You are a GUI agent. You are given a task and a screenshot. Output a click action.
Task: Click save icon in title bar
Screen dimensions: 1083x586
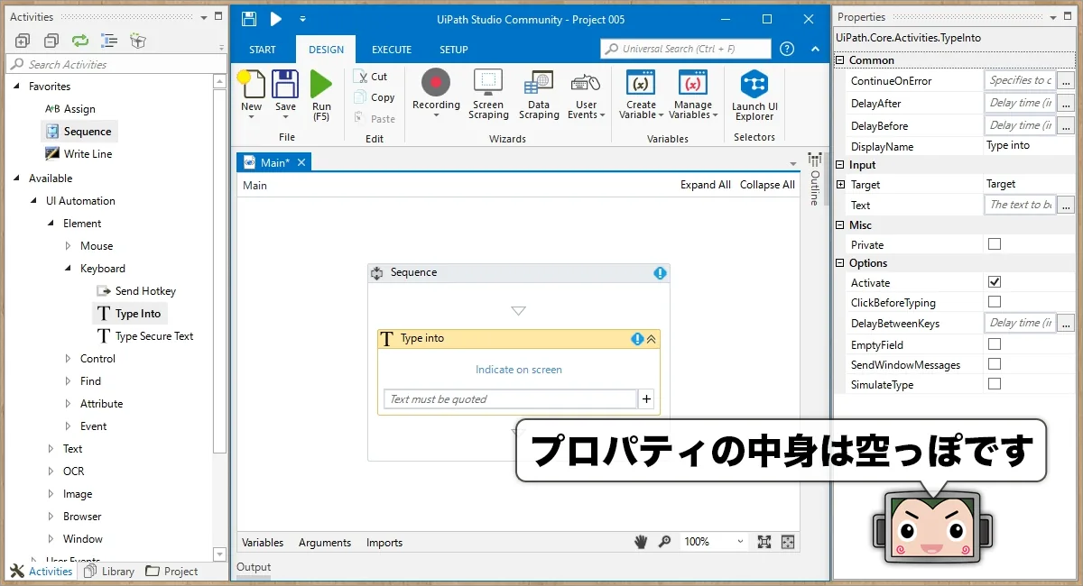[x=249, y=19]
